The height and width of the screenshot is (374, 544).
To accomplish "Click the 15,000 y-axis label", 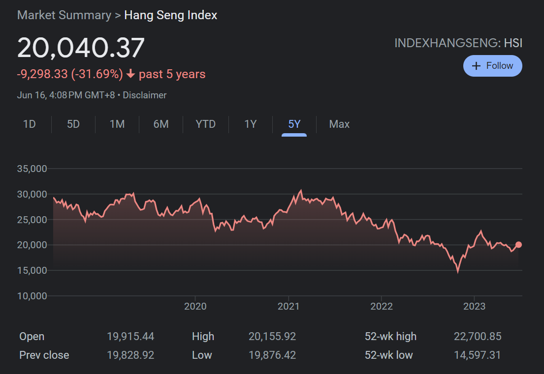I will point(32,270).
